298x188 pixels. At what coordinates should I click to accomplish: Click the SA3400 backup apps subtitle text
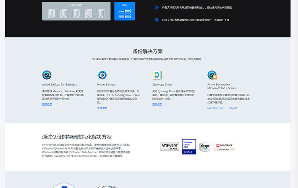[x=147, y=59]
